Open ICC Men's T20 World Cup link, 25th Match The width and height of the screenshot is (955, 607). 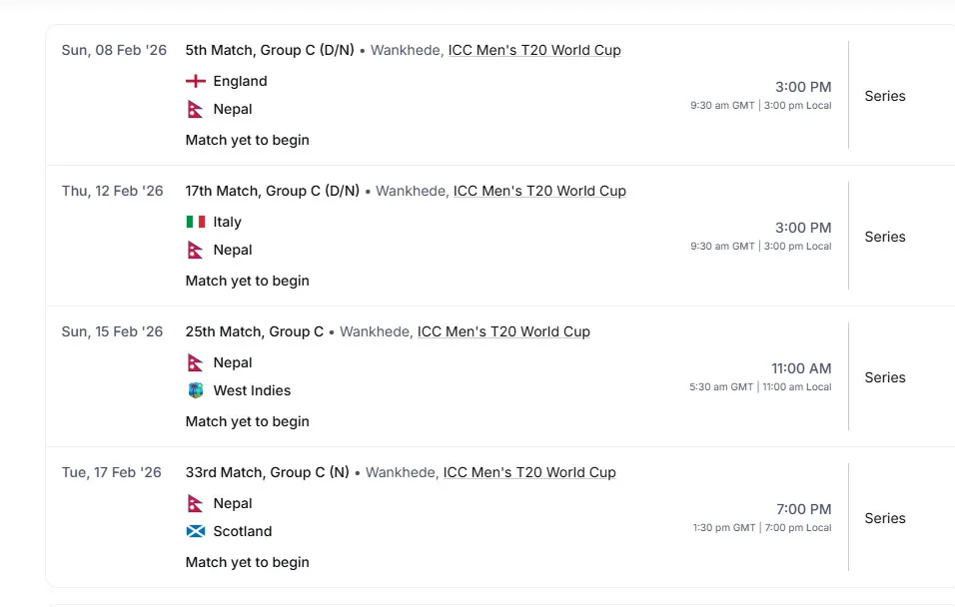[503, 331]
